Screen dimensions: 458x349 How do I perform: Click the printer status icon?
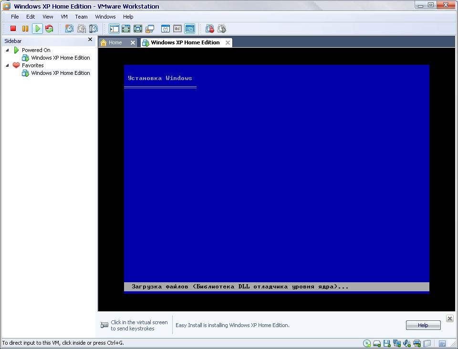417,343
